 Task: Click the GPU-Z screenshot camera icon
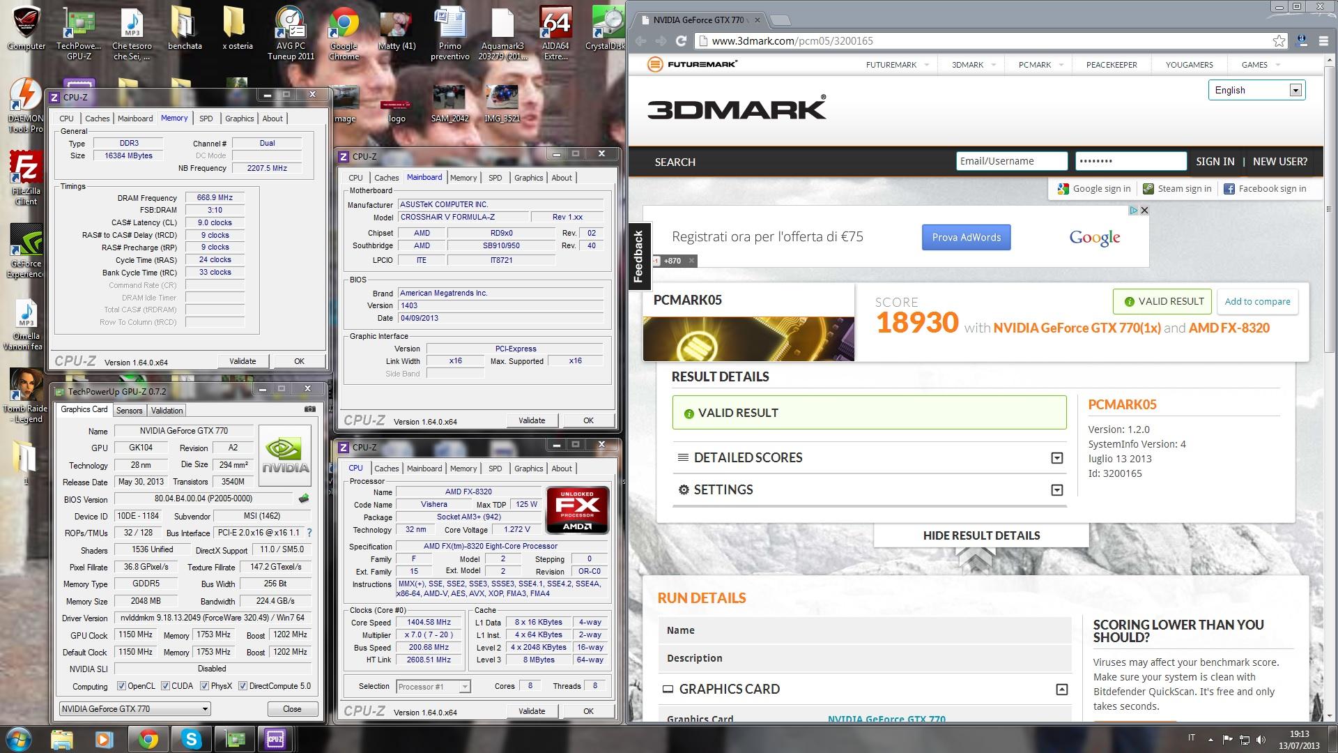(x=310, y=409)
